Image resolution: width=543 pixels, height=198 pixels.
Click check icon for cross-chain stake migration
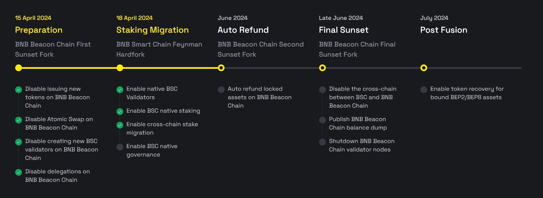[120, 125]
